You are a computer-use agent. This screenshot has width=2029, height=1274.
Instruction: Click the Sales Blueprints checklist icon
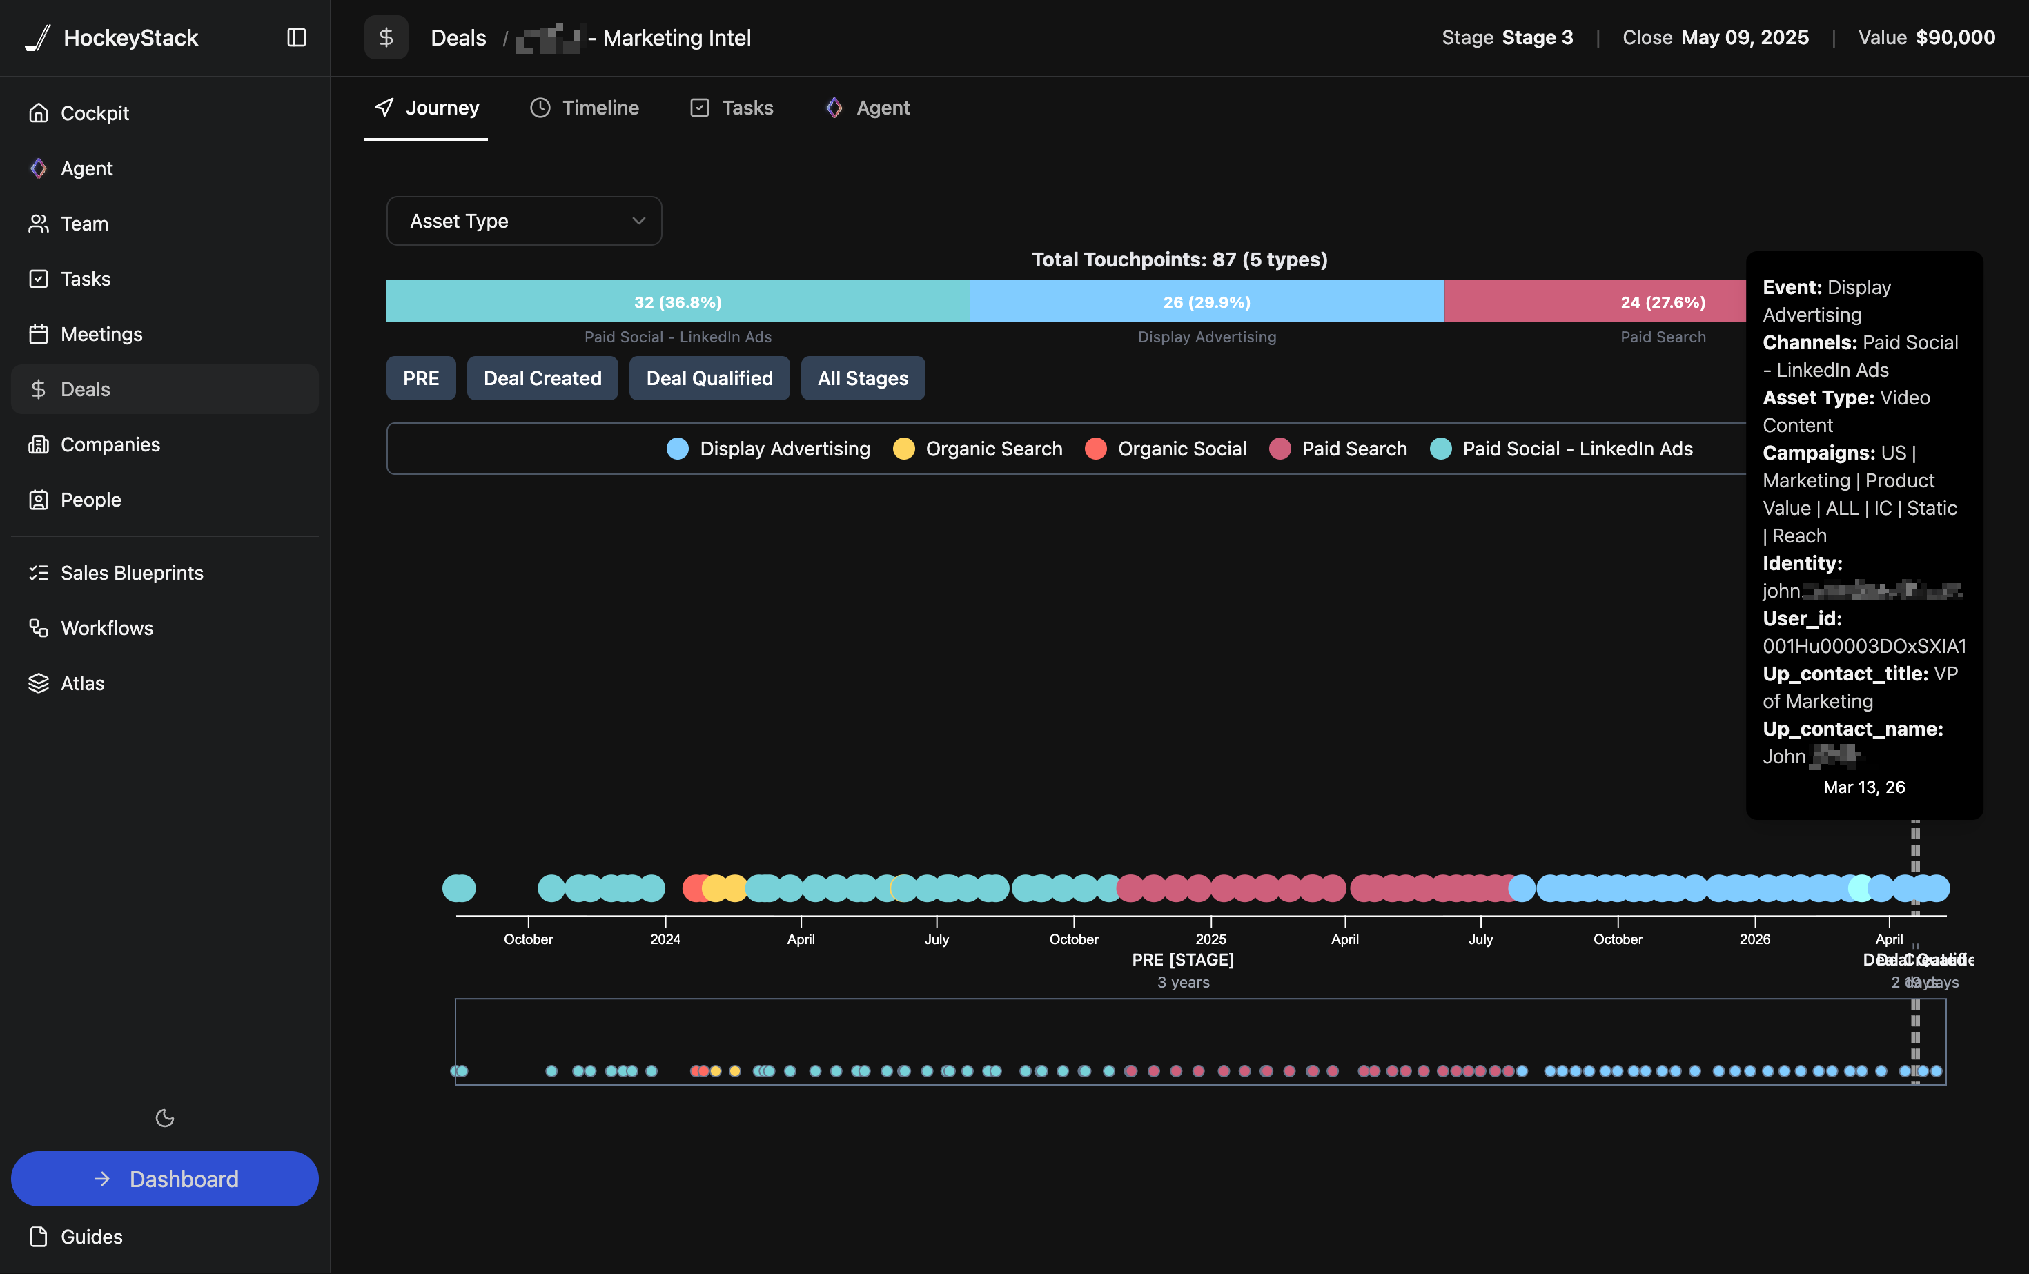[x=38, y=573]
